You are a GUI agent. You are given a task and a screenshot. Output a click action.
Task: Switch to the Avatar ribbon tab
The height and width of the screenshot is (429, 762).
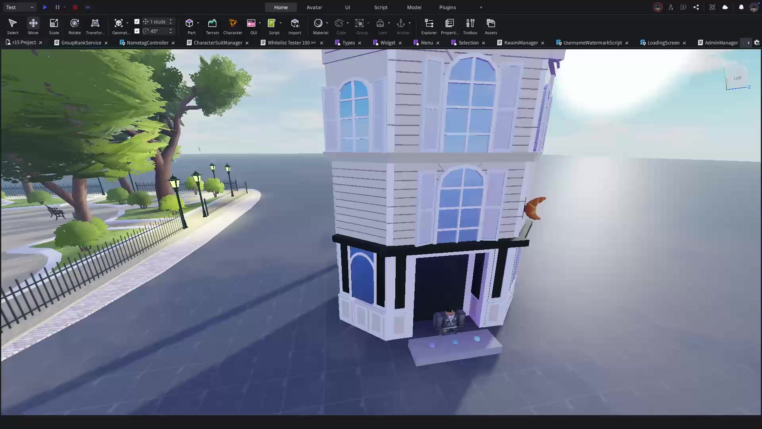[x=314, y=7]
